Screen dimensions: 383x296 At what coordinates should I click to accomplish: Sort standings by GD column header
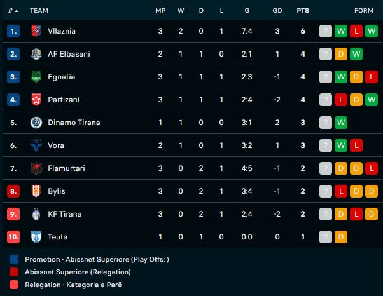277,11
